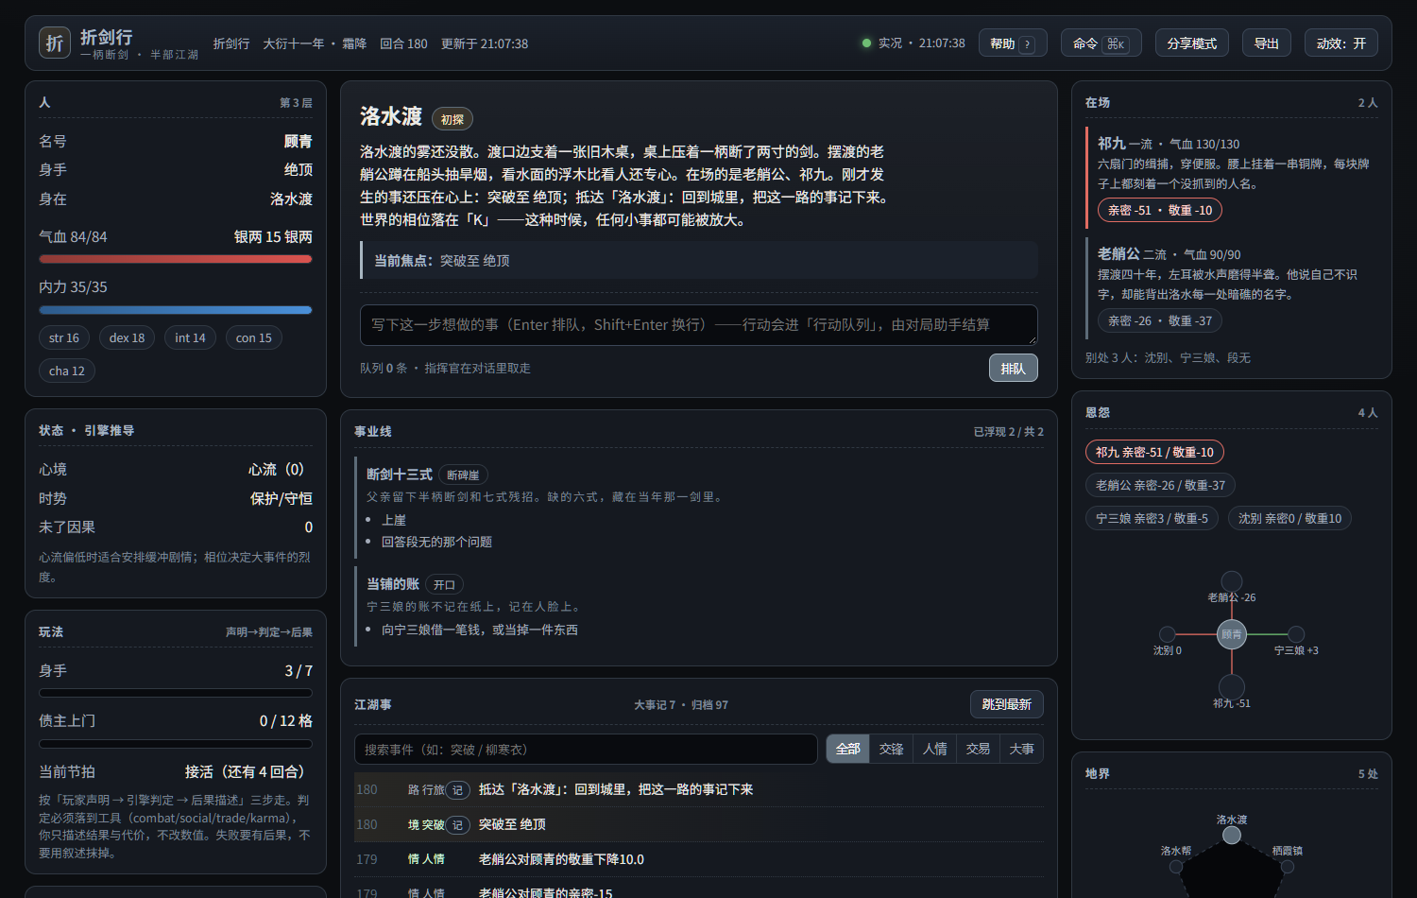Select the 老艄公 -26 node in the relationship graph
Screen dimensions: 1417x898
click(x=1232, y=581)
